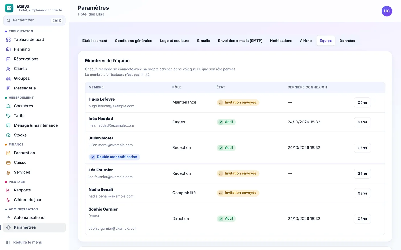Click Hugo Lefèvre's Invitation envoyée badge
The image size is (401, 250).
[238, 102]
